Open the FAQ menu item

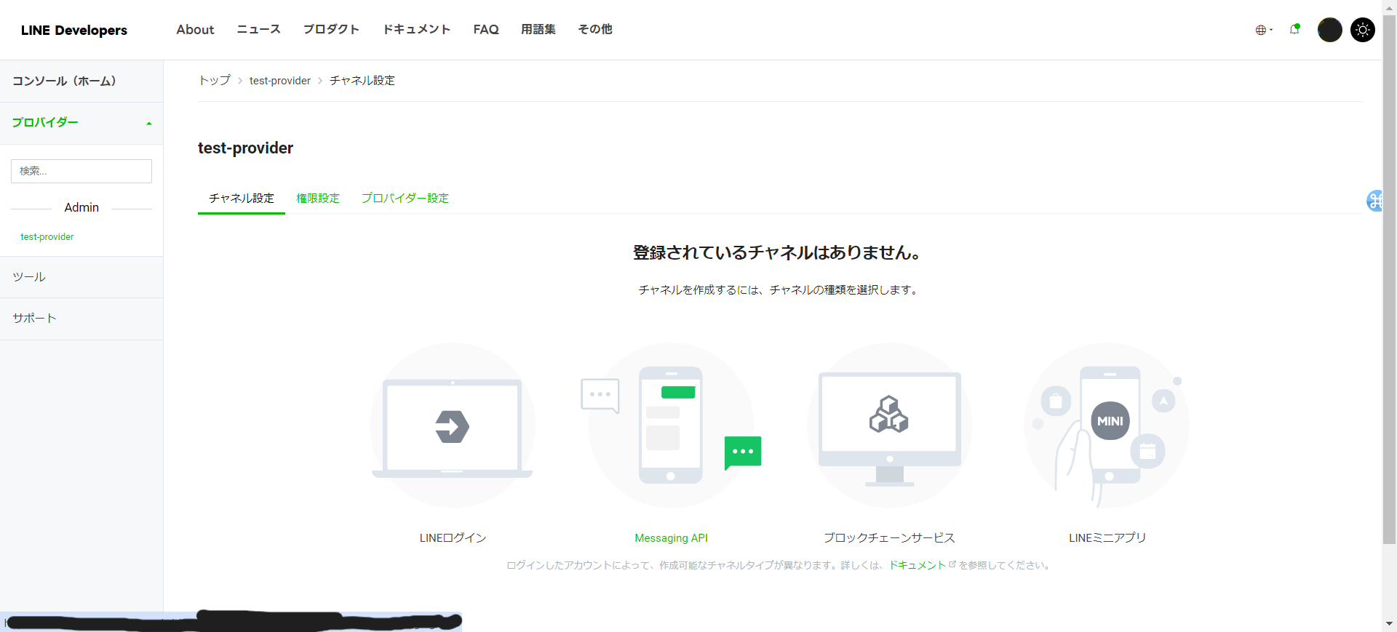pyautogui.click(x=486, y=30)
